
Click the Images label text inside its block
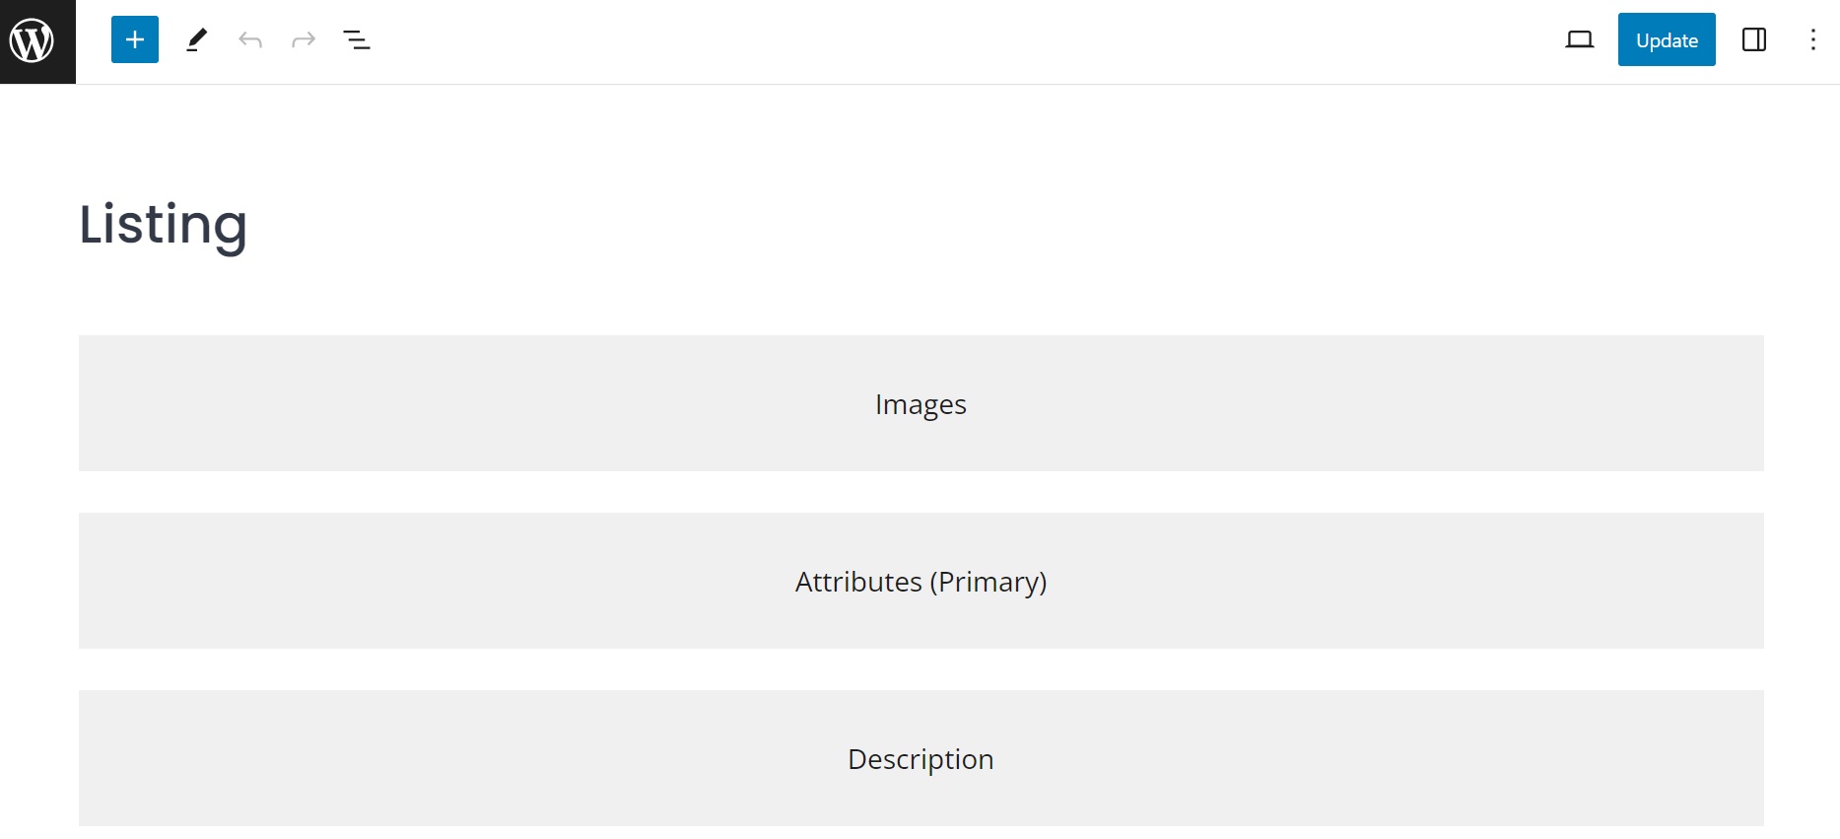pyautogui.click(x=920, y=405)
